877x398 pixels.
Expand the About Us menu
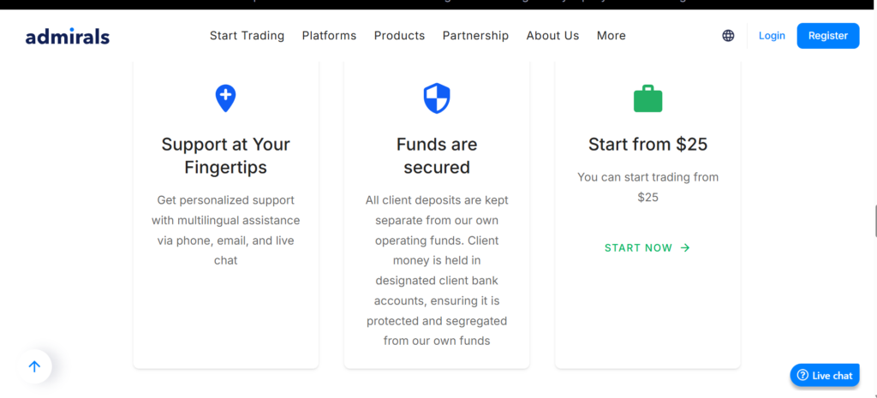pyautogui.click(x=552, y=36)
